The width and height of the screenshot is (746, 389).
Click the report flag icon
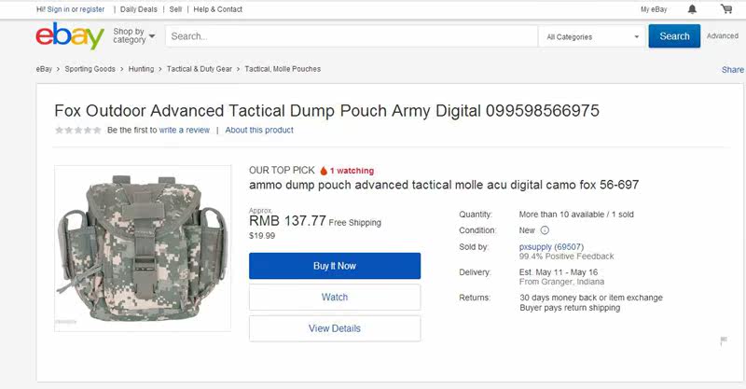[x=724, y=341]
